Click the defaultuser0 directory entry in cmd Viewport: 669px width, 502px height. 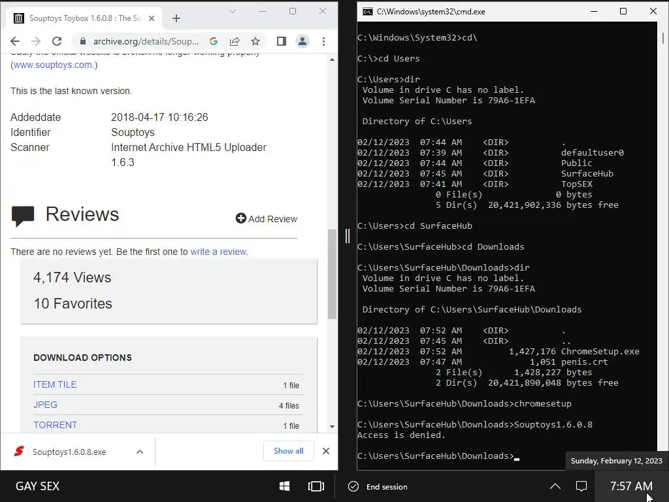tap(592, 153)
